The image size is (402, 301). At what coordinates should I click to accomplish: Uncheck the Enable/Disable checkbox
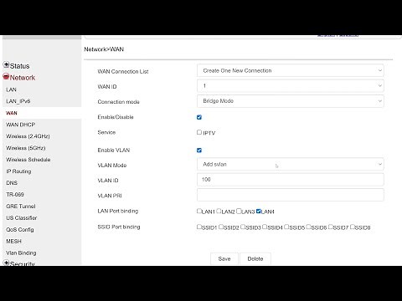pyautogui.click(x=199, y=117)
